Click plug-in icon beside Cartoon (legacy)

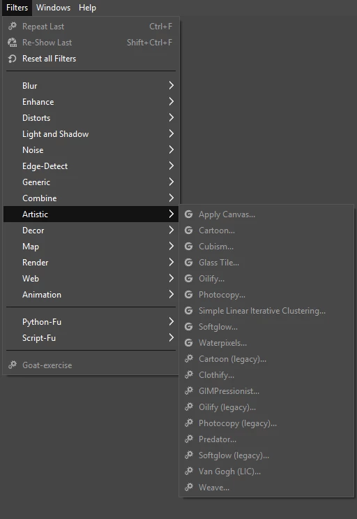[188, 358]
